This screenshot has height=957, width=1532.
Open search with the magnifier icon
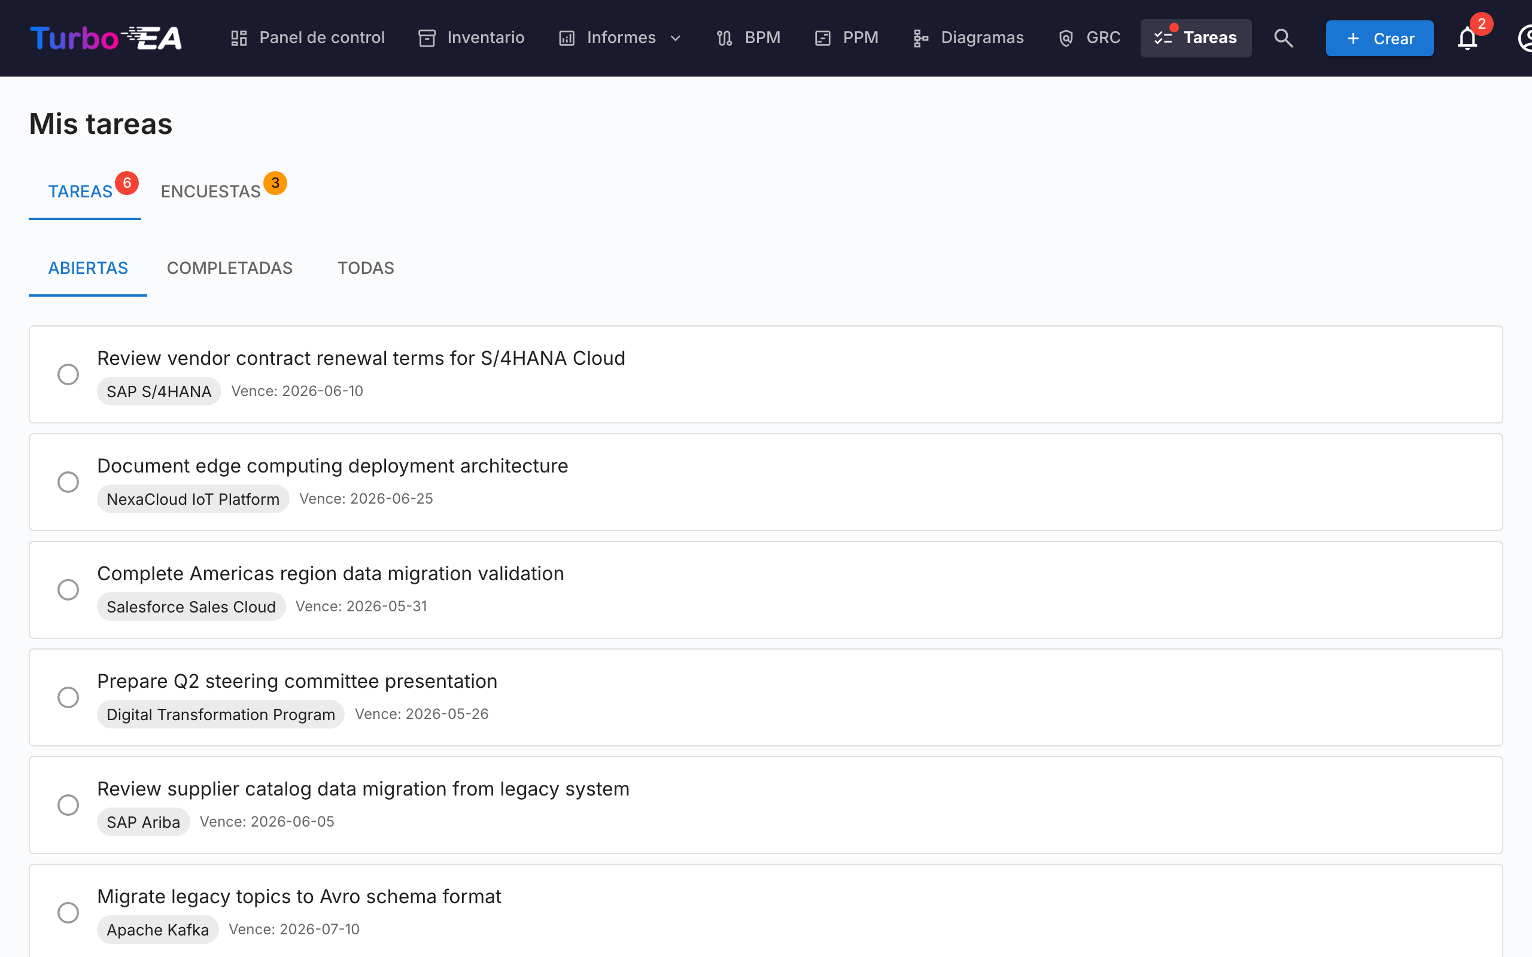point(1283,38)
